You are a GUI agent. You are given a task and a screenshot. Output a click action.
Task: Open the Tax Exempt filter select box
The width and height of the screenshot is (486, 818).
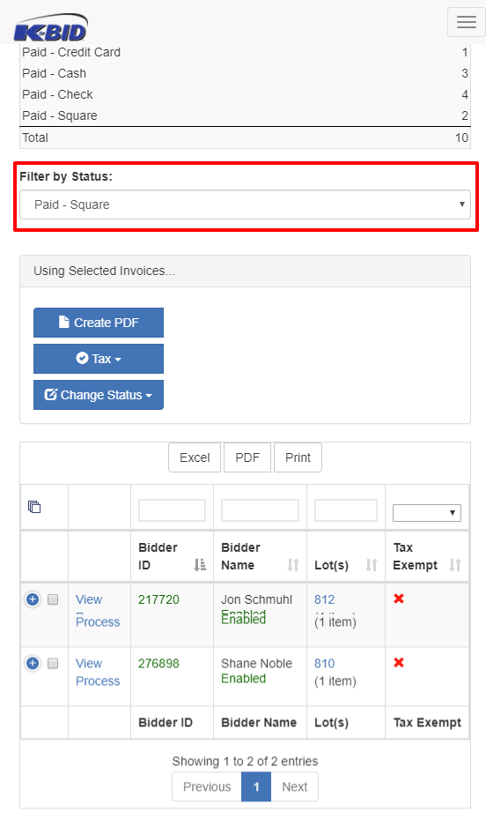(427, 512)
